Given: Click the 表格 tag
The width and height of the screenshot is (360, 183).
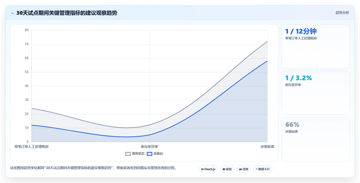Looking at the screenshot, I should pos(227,169).
